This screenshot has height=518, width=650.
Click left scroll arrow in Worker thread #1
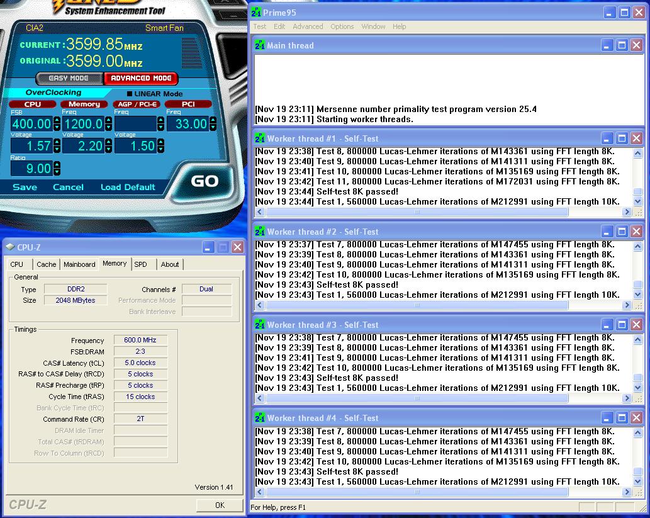coord(260,211)
